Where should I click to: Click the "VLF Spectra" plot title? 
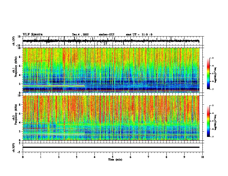pyautogui.click(x=33, y=35)
